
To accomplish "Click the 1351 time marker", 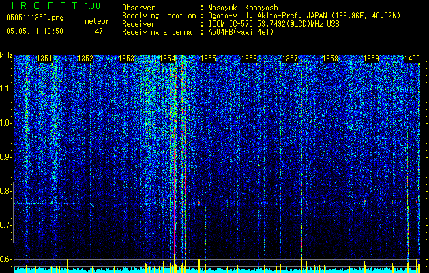I will pos(44,59).
